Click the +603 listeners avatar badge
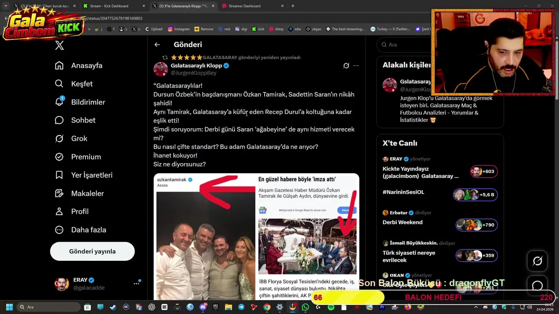The height and width of the screenshot is (314, 559). point(484,171)
